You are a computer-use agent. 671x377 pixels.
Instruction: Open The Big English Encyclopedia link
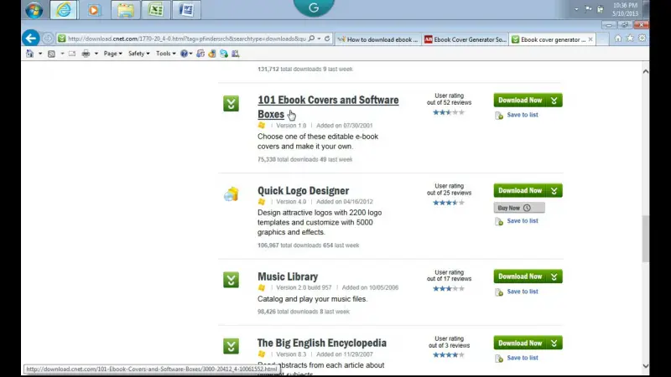[322, 343]
